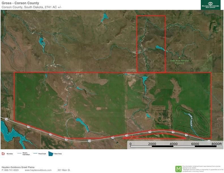Screen dimensions: 224x173
Task: Click the '8000ft' scale bar label
Action: 216,144
